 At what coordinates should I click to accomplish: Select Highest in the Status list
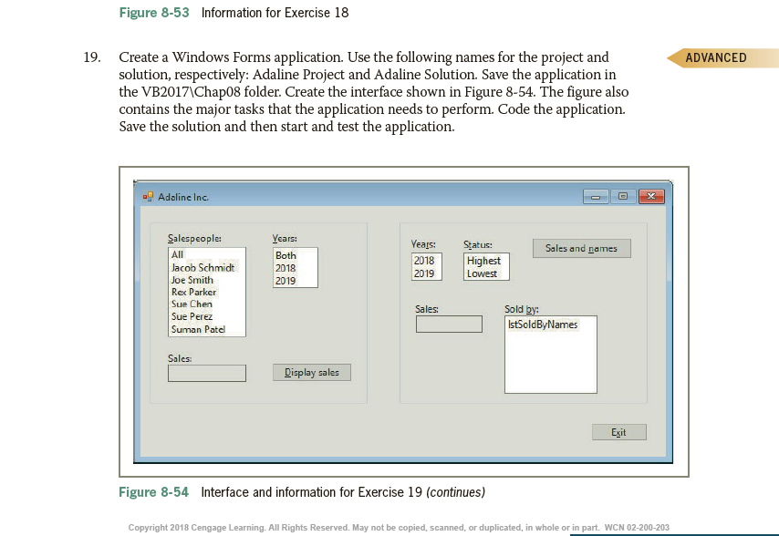click(x=482, y=263)
